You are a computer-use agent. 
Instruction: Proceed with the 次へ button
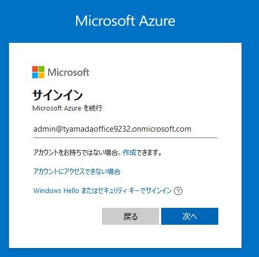point(190,216)
